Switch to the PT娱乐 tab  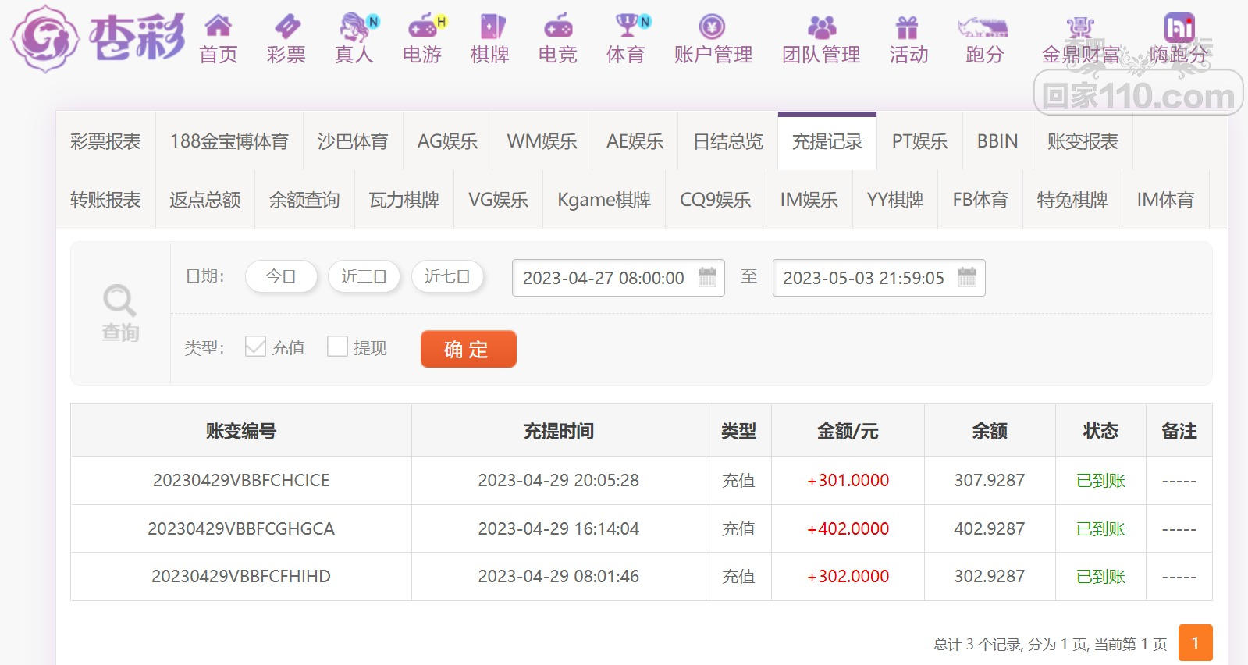click(920, 141)
